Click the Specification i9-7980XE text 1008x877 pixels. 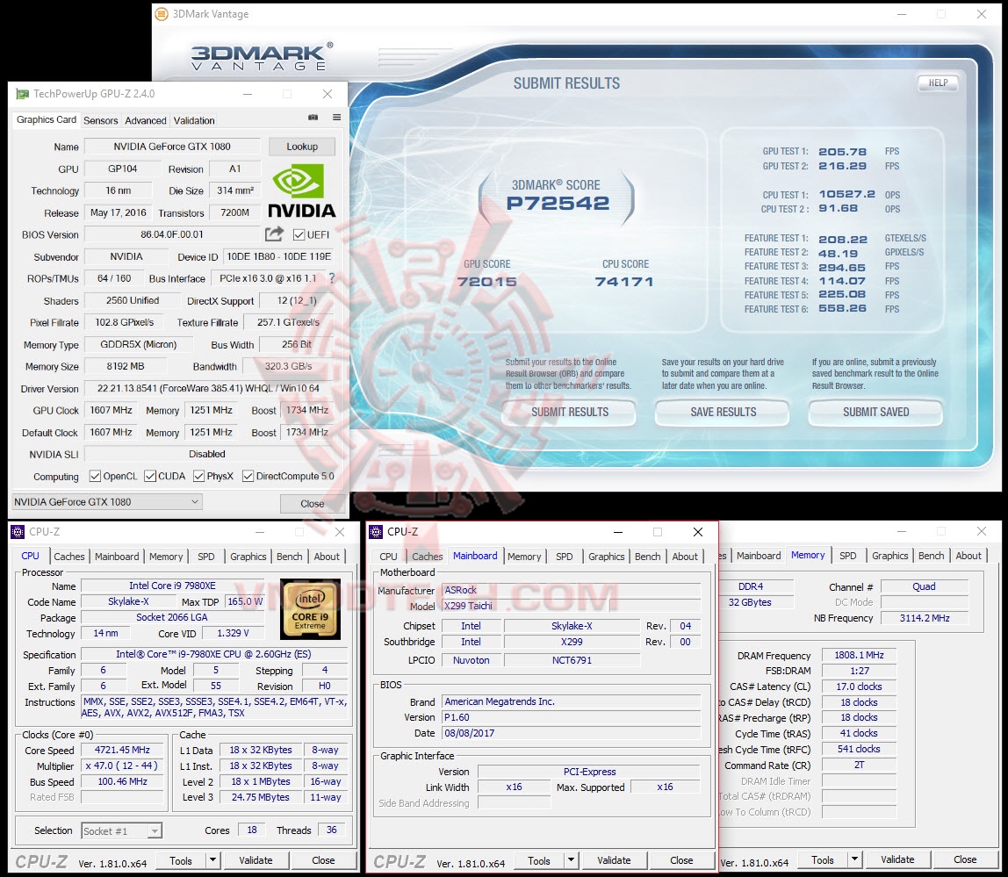point(213,654)
